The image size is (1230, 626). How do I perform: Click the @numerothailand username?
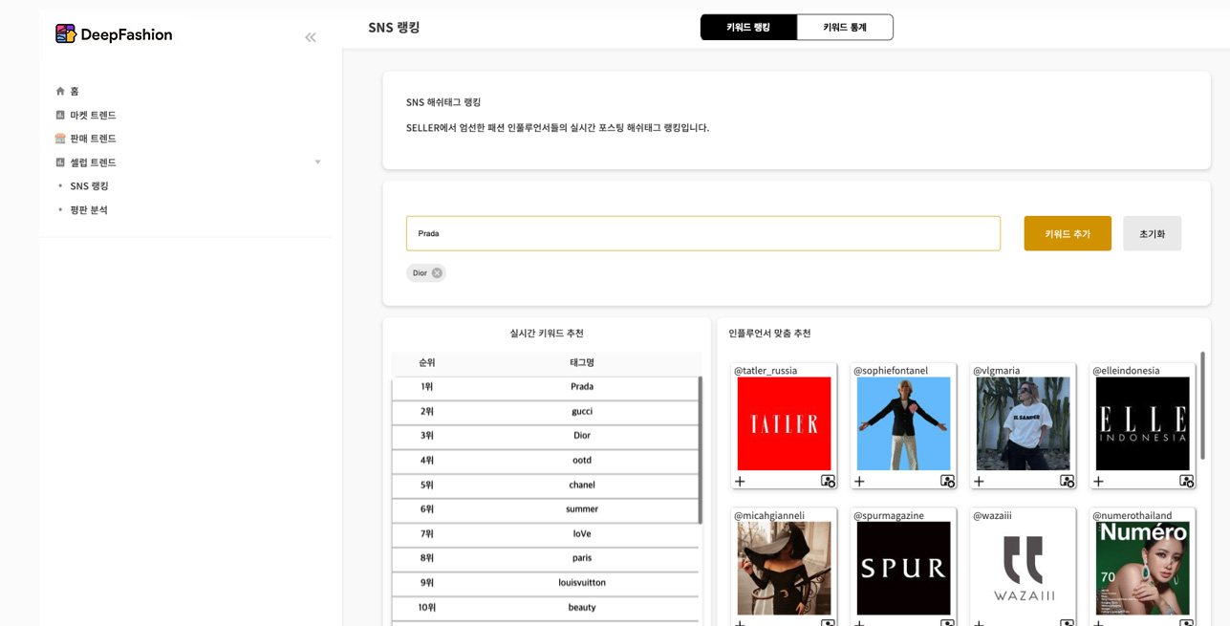pos(1132,516)
